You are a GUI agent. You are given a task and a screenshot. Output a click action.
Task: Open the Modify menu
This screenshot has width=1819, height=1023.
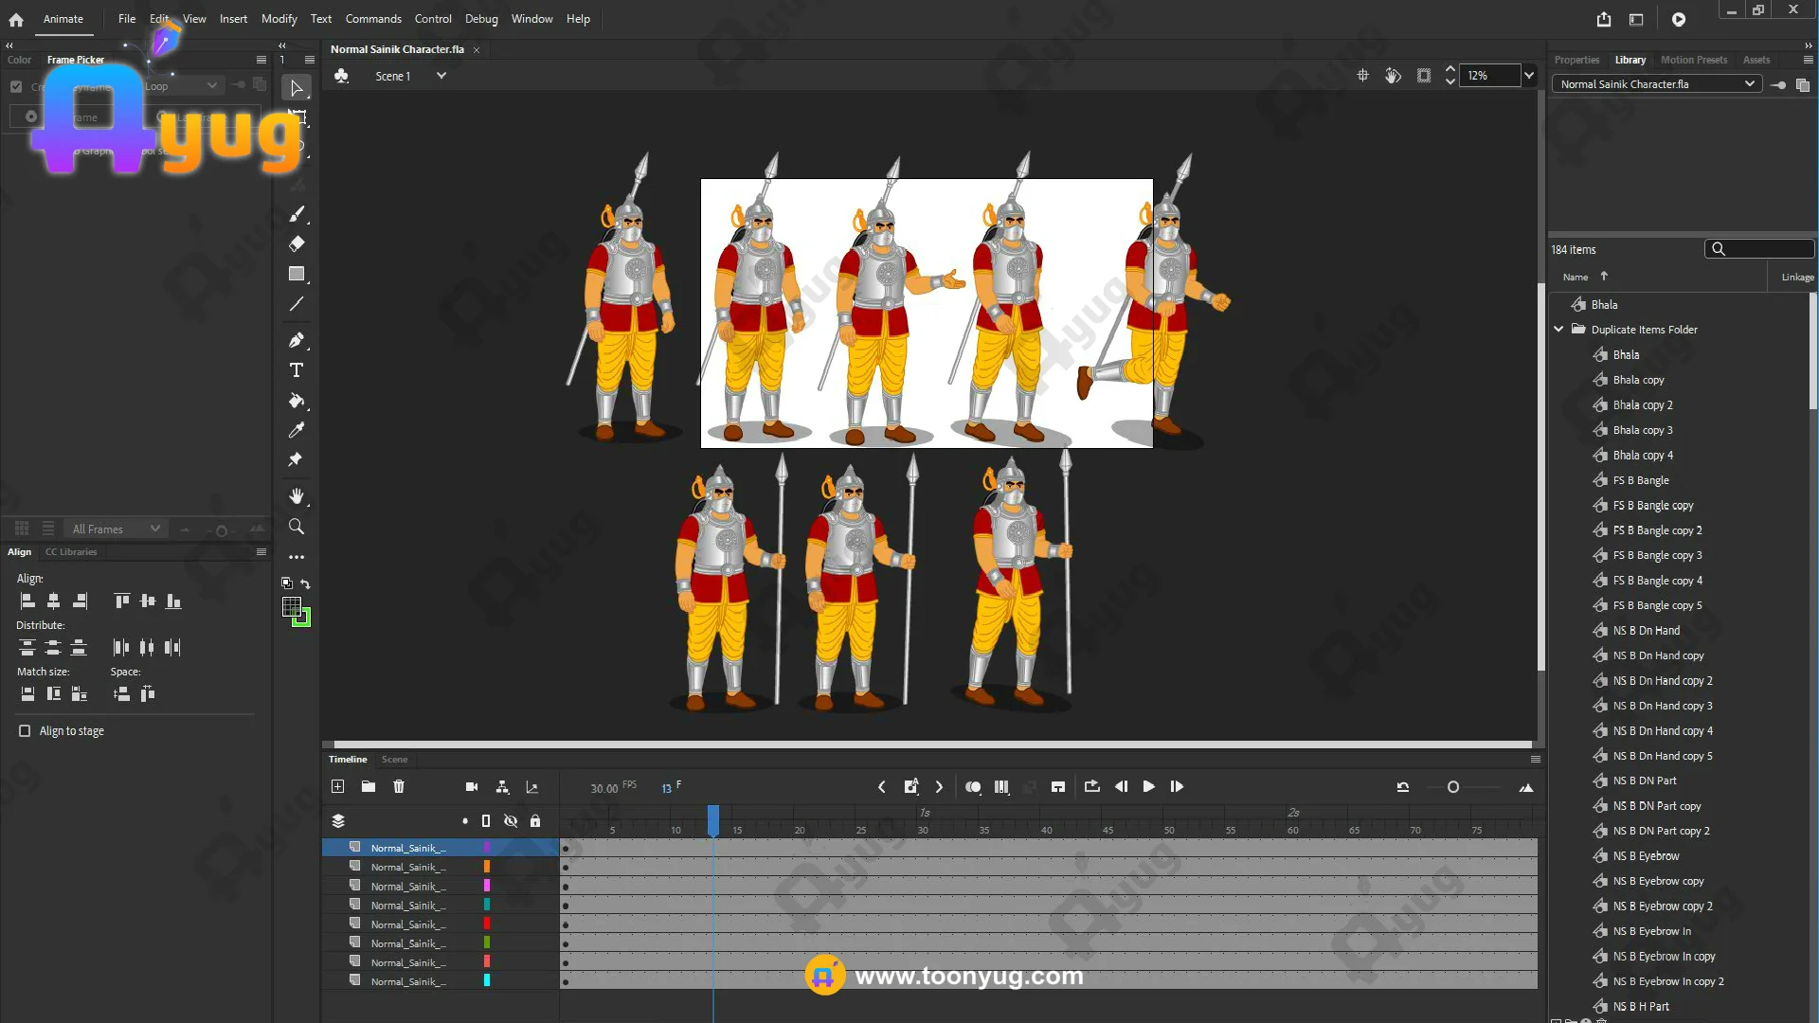pyautogui.click(x=279, y=19)
